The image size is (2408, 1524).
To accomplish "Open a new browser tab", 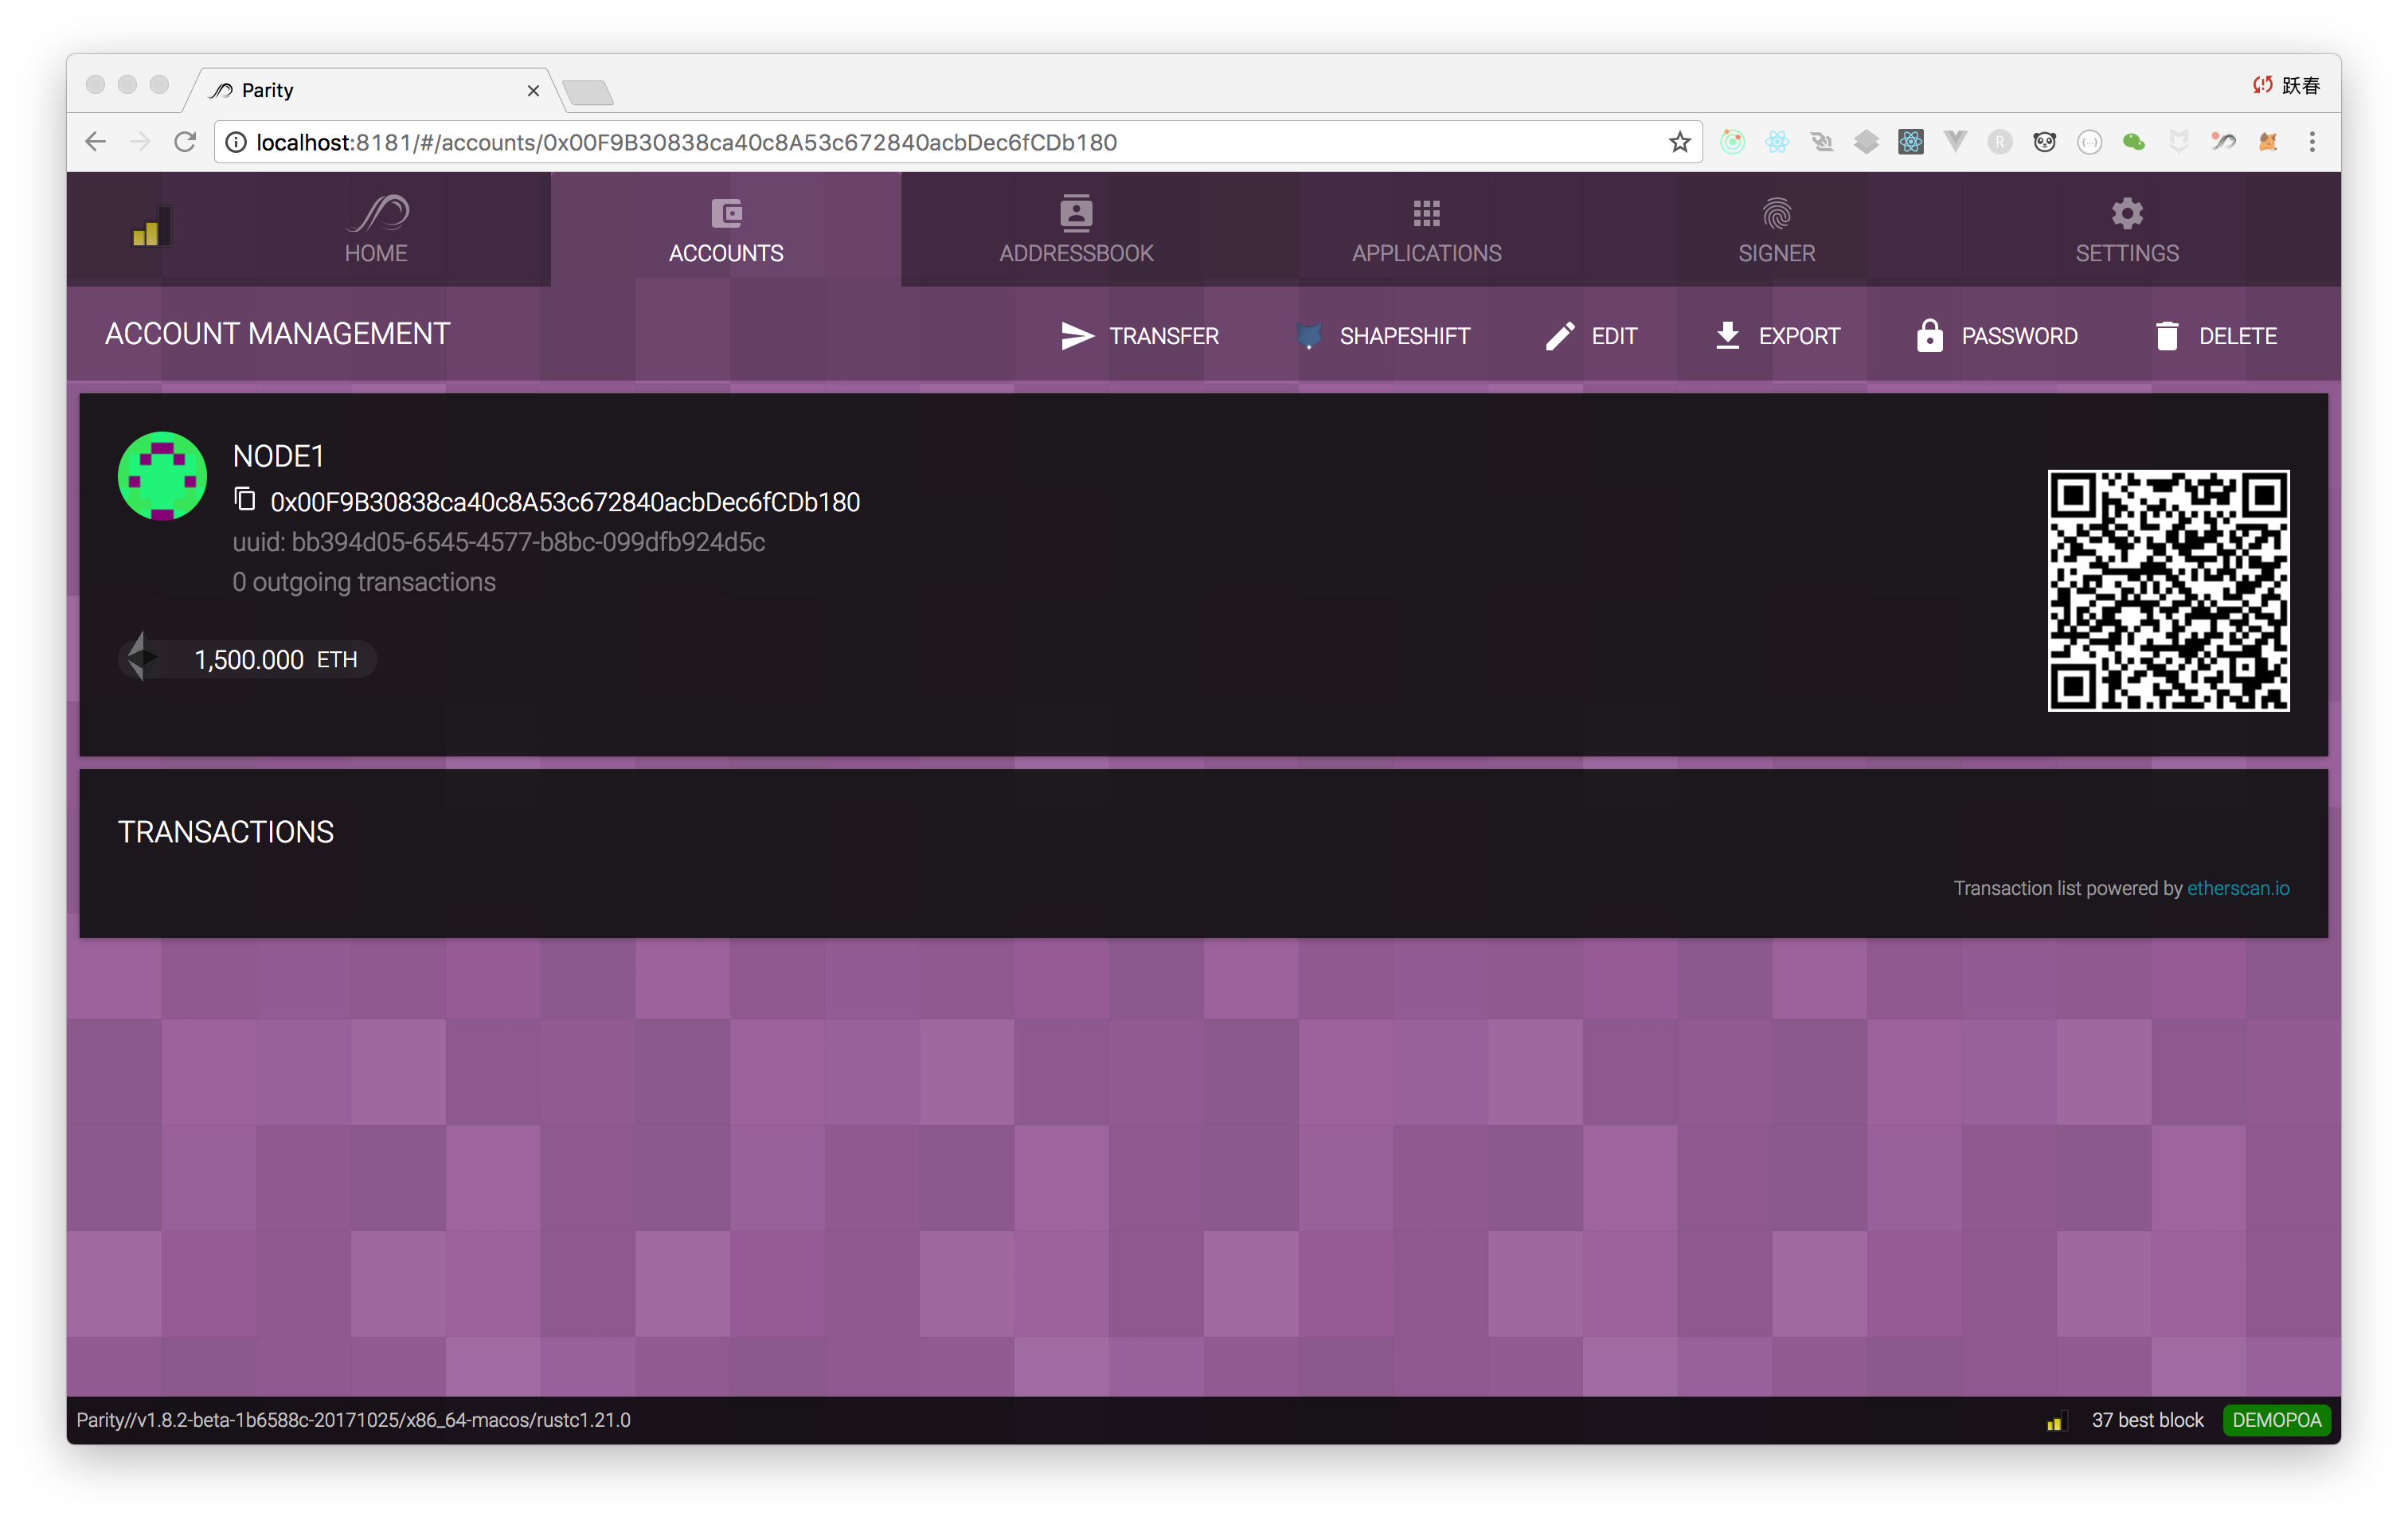I will tap(588, 93).
